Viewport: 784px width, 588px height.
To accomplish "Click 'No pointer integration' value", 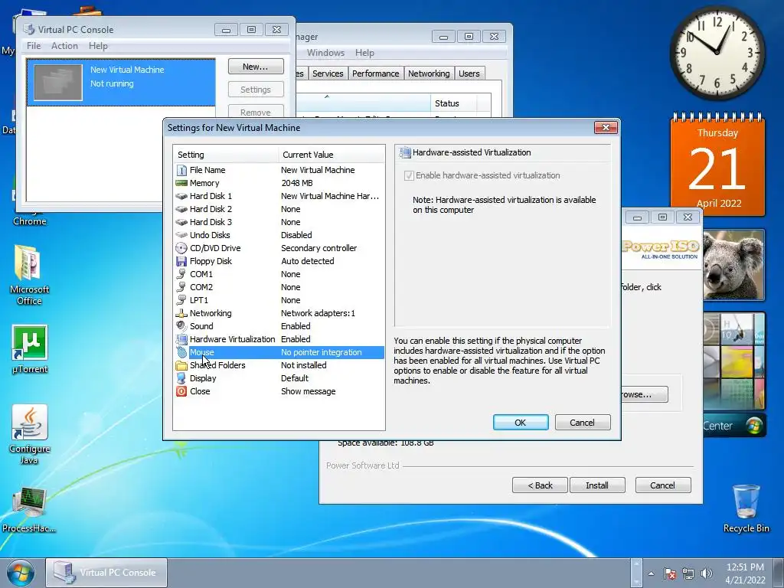I will pos(322,352).
